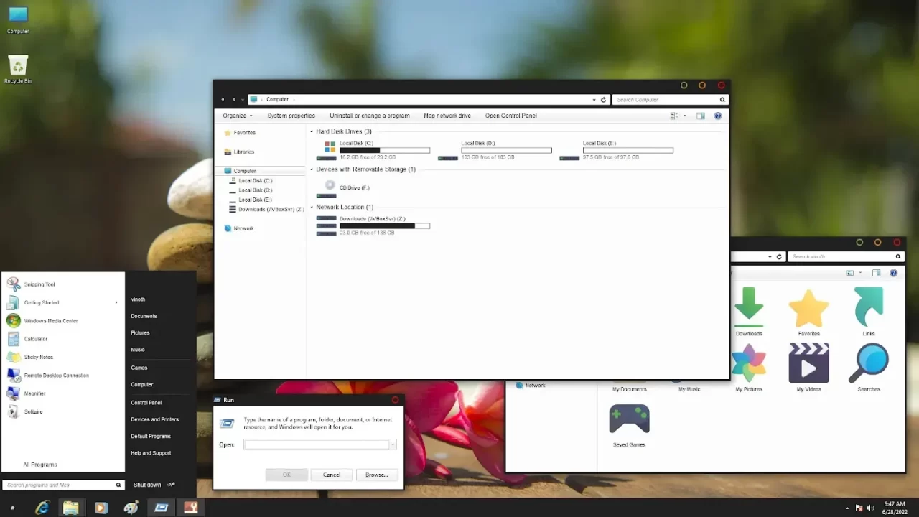Toggle the preview pane icon in Computer window
Image resolution: width=919 pixels, height=517 pixels.
point(700,116)
